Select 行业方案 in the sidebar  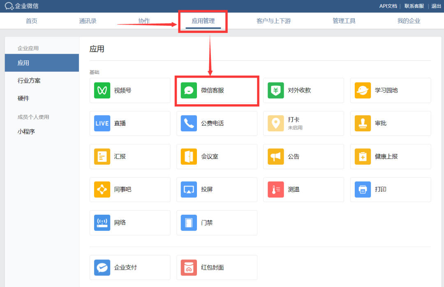pyautogui.click(x=29, y=80)
